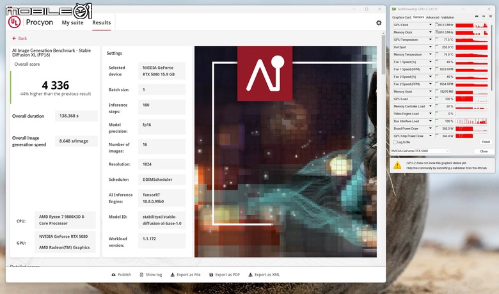Viewport: 499px width, 294px height.
Task: Click the Back arrow link
Action: [19, 38]
